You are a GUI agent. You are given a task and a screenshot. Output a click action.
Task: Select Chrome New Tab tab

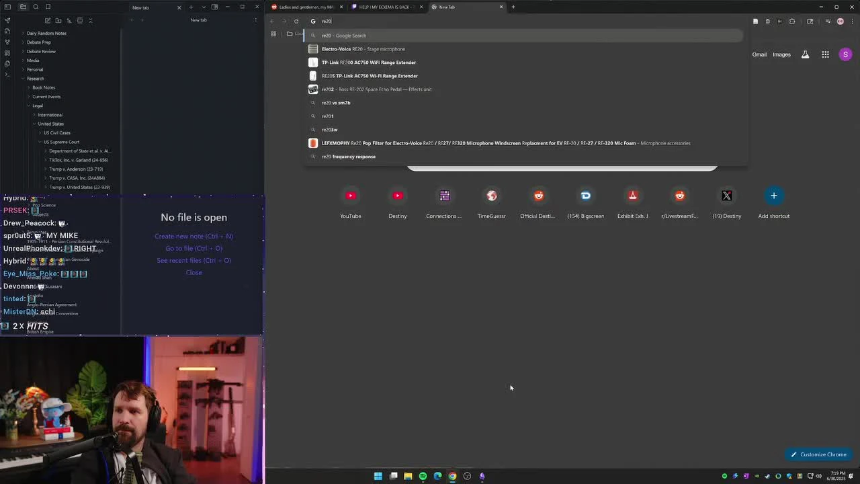point(467,7)
